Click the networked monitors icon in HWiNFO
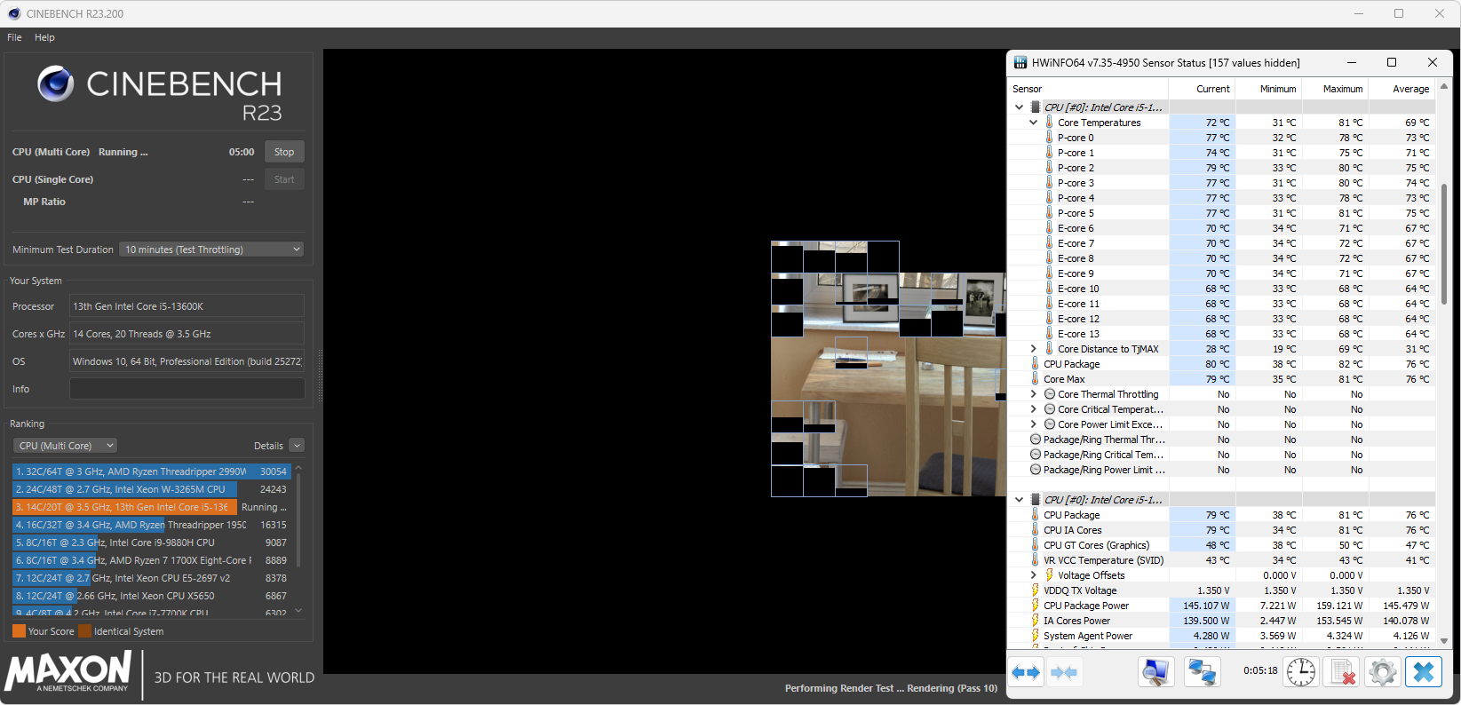This screenshot has height=705, width=1461. [x=1203, y=672]
